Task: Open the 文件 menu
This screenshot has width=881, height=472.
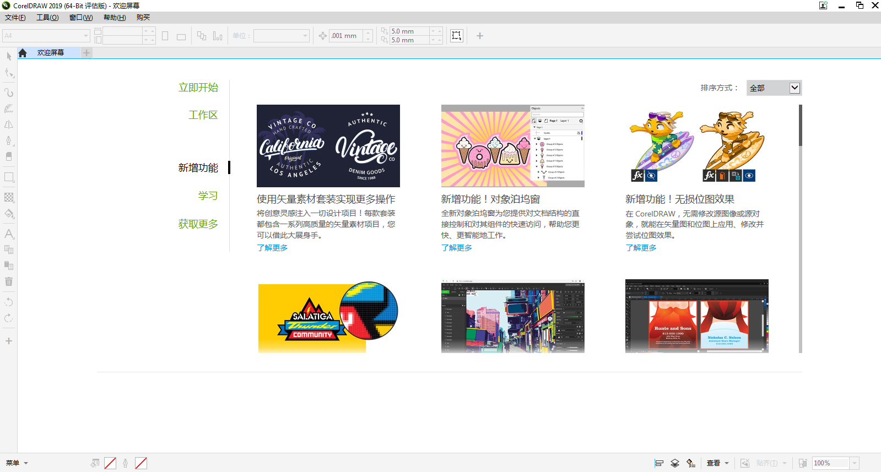Action: (15, 18)
